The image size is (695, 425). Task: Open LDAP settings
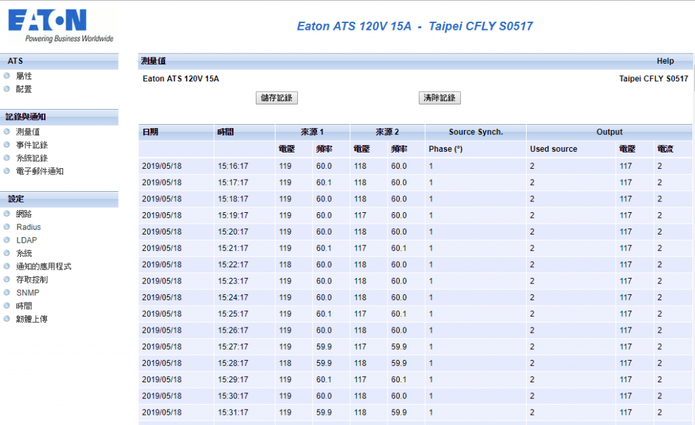tap(26, 241)
